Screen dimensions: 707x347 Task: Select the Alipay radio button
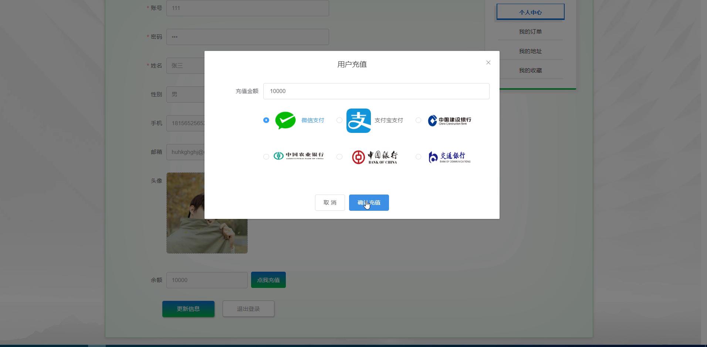pos(339,120)
